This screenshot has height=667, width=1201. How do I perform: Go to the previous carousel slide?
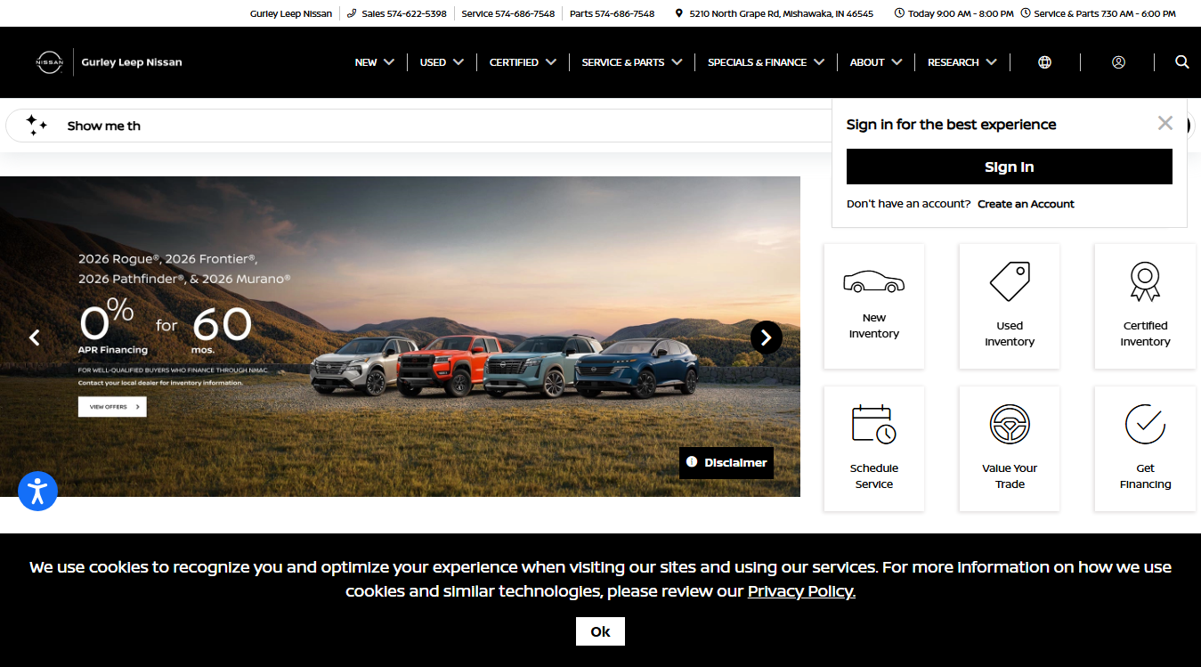tap(35, 338)
